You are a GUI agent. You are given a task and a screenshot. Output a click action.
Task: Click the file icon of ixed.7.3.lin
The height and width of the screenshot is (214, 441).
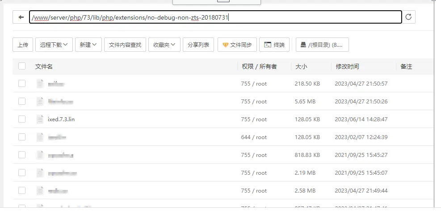tap(40, 119)
